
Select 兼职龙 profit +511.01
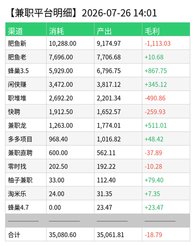156,125
